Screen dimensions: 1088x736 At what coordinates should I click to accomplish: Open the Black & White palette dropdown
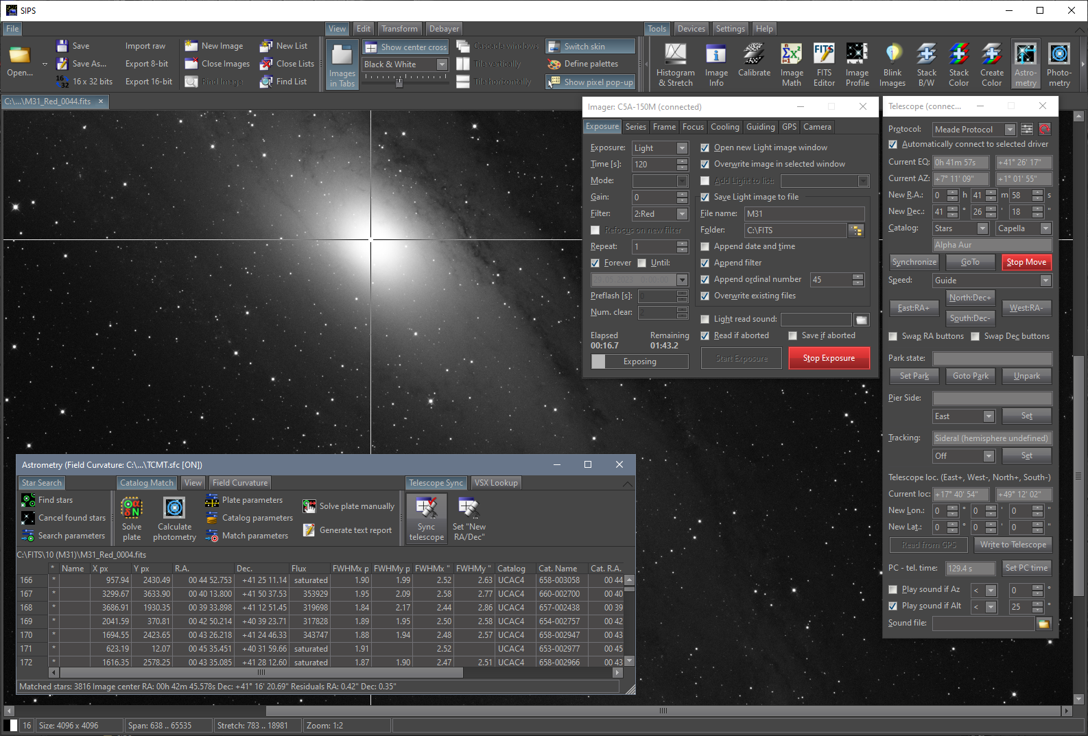point(442,64)
